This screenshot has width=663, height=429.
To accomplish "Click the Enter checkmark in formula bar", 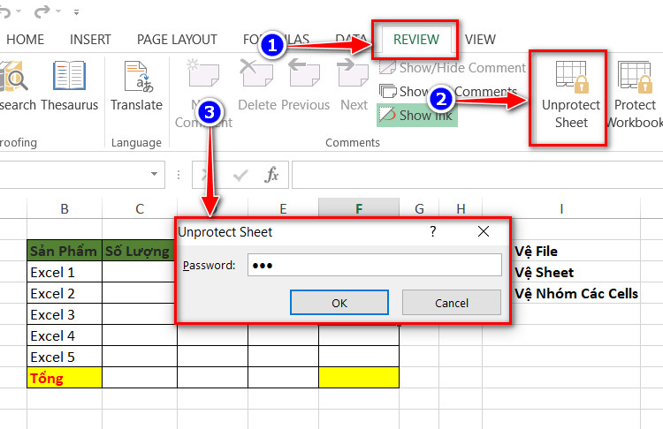I will (240, 175).
